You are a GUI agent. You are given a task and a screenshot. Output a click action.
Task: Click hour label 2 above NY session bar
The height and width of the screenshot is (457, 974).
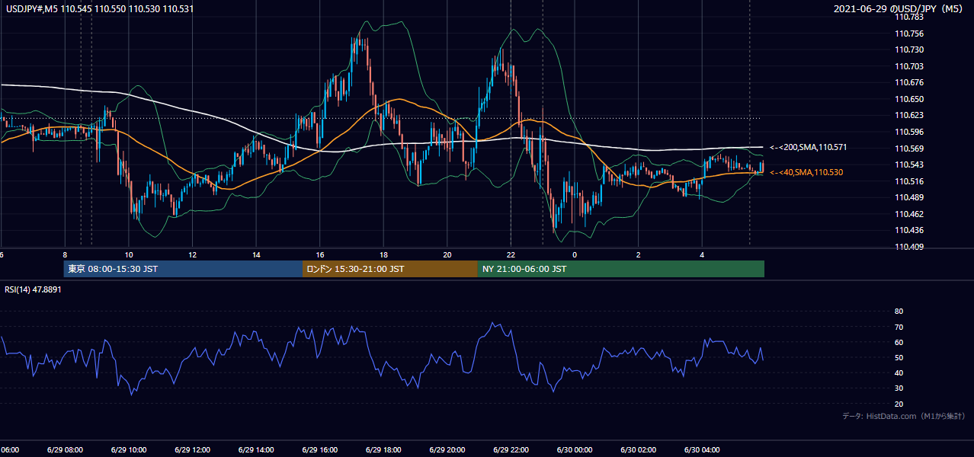click(638, 254)
